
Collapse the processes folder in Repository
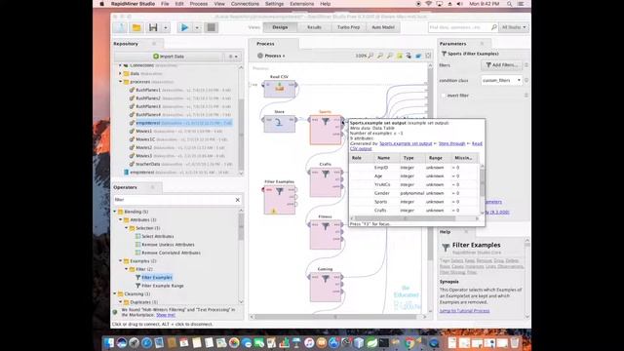pyautogui.click(x=120, y=82)
